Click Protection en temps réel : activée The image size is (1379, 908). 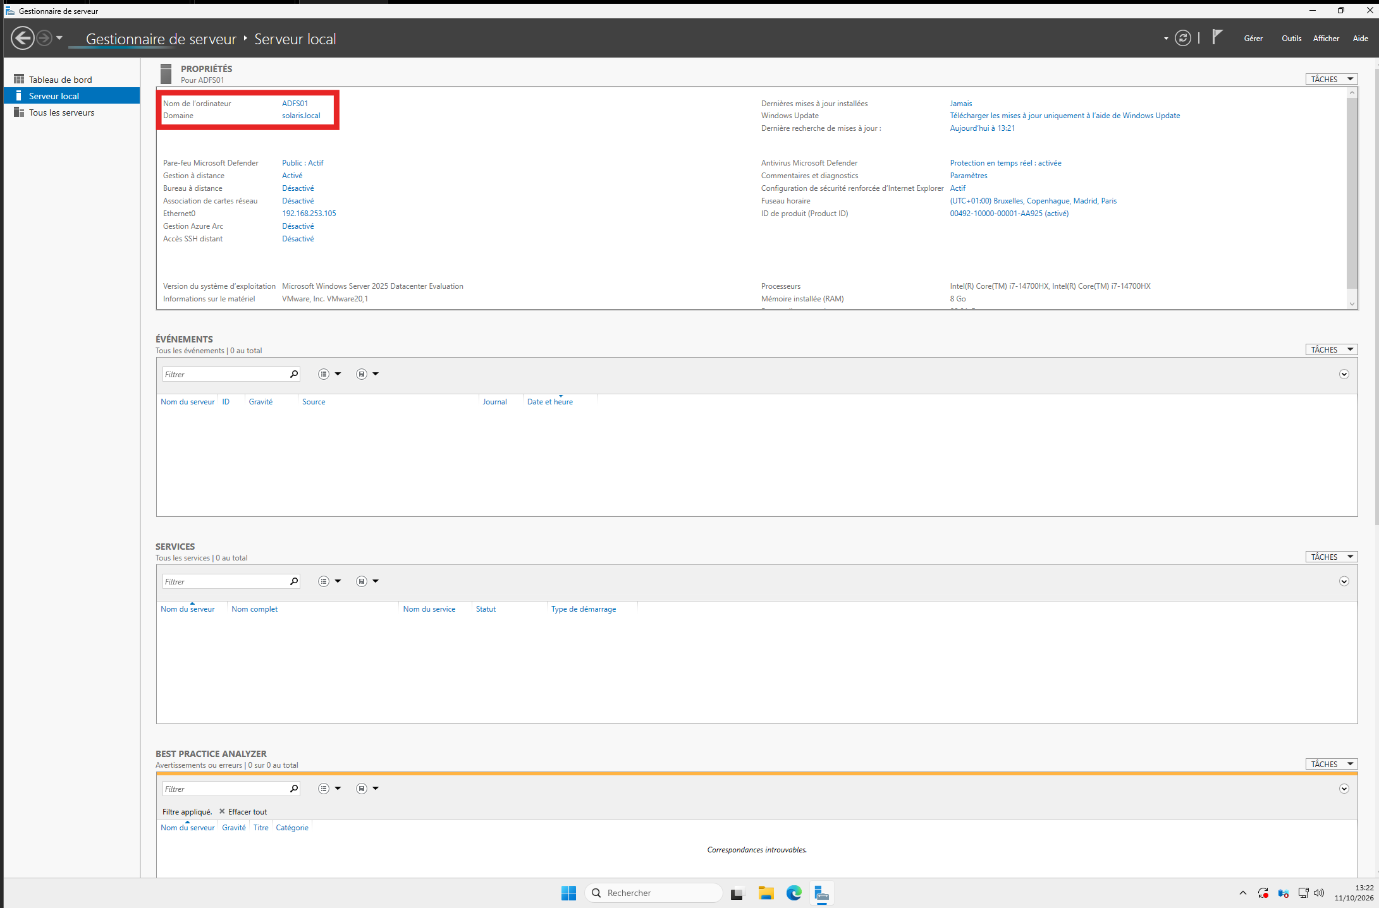(x=1005, y=163)
